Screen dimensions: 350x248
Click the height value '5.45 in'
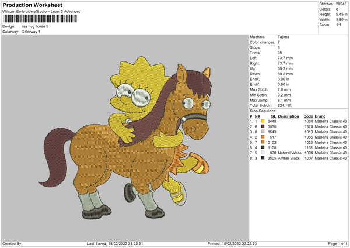[x=341, y=14]
